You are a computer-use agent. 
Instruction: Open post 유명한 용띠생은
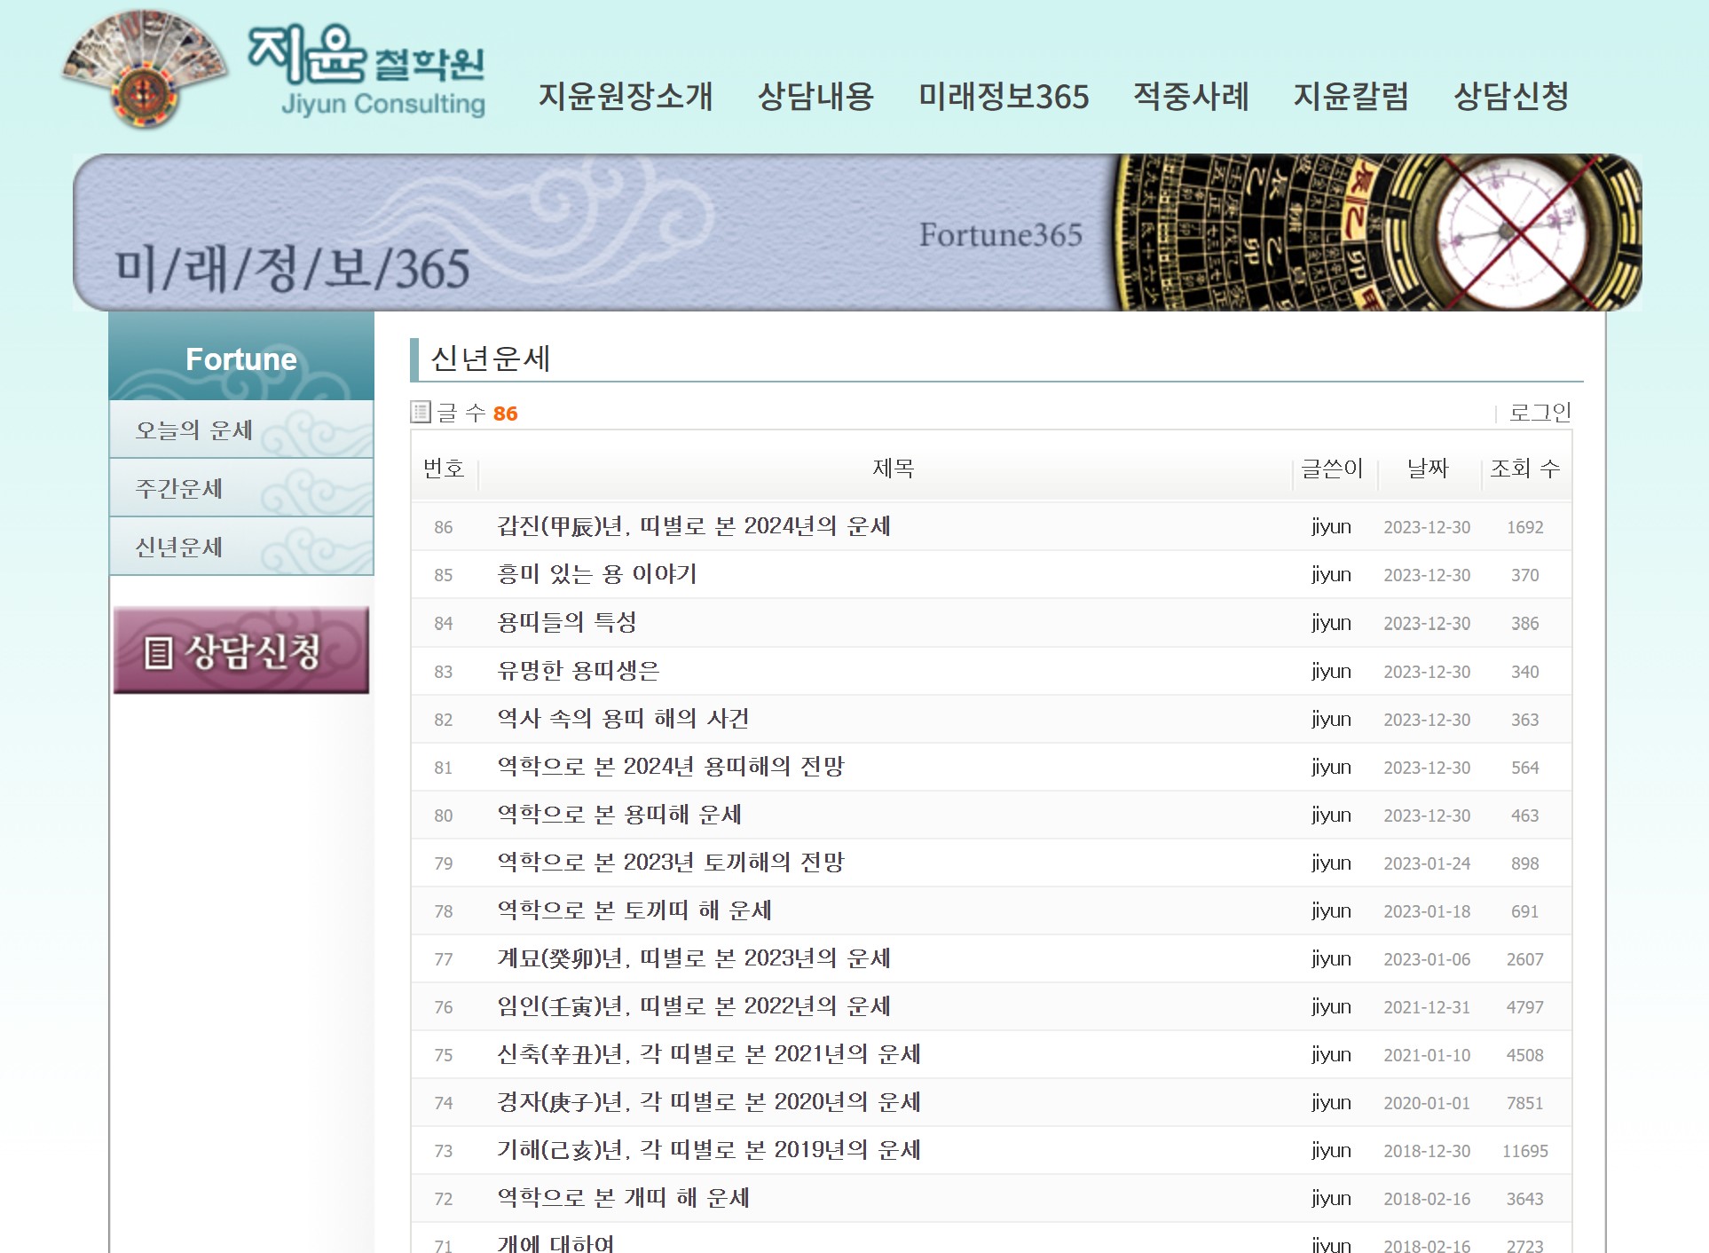click(578, 671)
